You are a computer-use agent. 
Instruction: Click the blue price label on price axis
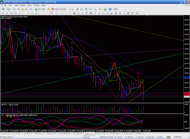point(187,77)
